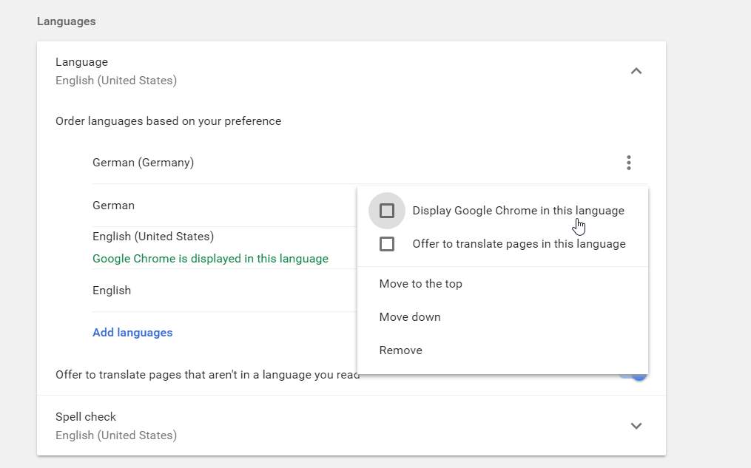Select the German language row
751x468 pixels.
pos(113,206)
